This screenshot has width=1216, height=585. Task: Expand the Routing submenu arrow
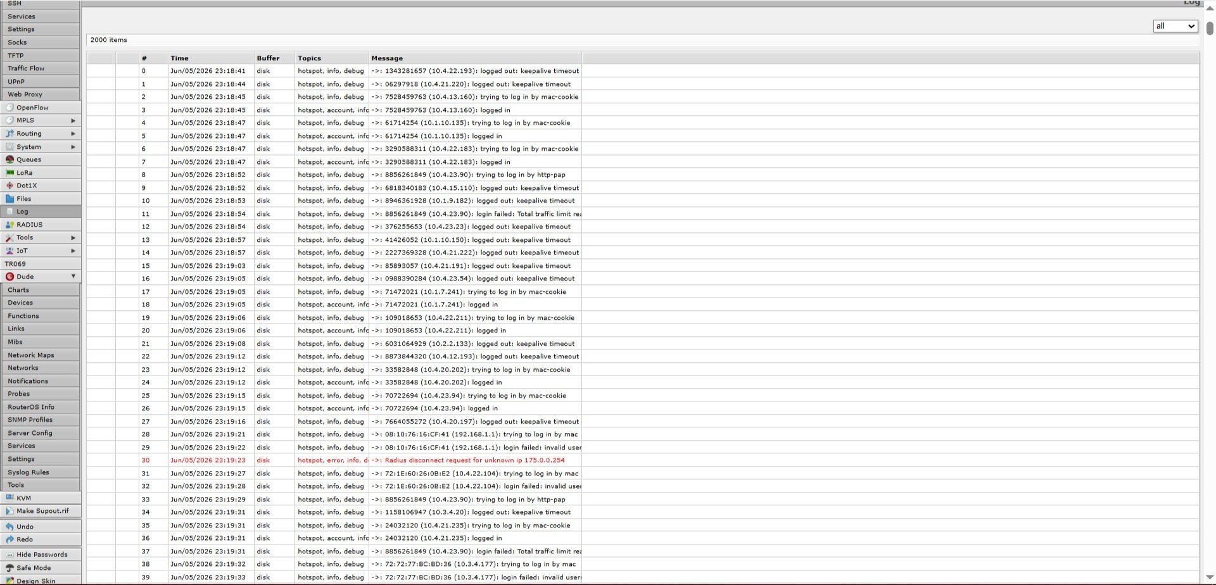tap(73, 134)
